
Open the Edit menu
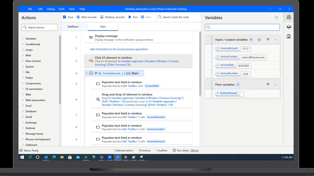(x=40, y=9)
